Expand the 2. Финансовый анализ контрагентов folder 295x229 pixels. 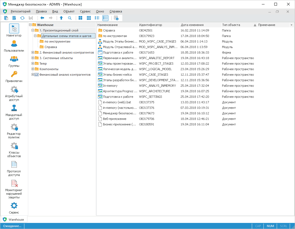(33, 52)
